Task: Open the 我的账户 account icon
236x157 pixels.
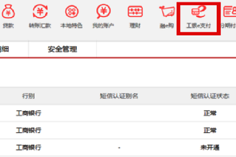Action: click(103, 11)
